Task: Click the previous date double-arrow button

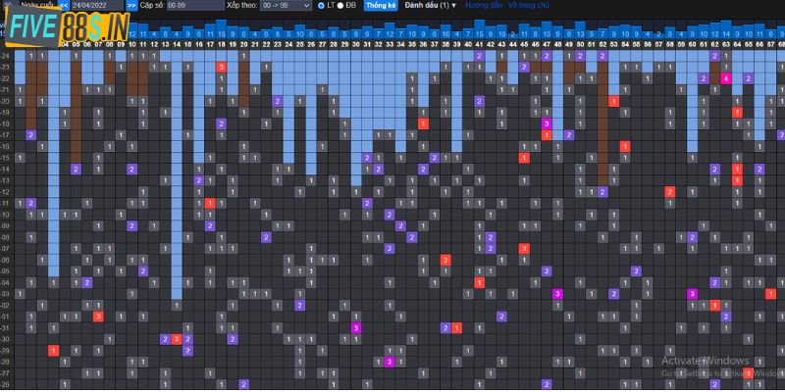Action: coord(64,5)
